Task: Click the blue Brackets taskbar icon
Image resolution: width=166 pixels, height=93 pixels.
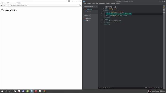Action: (x=32, y=91)
